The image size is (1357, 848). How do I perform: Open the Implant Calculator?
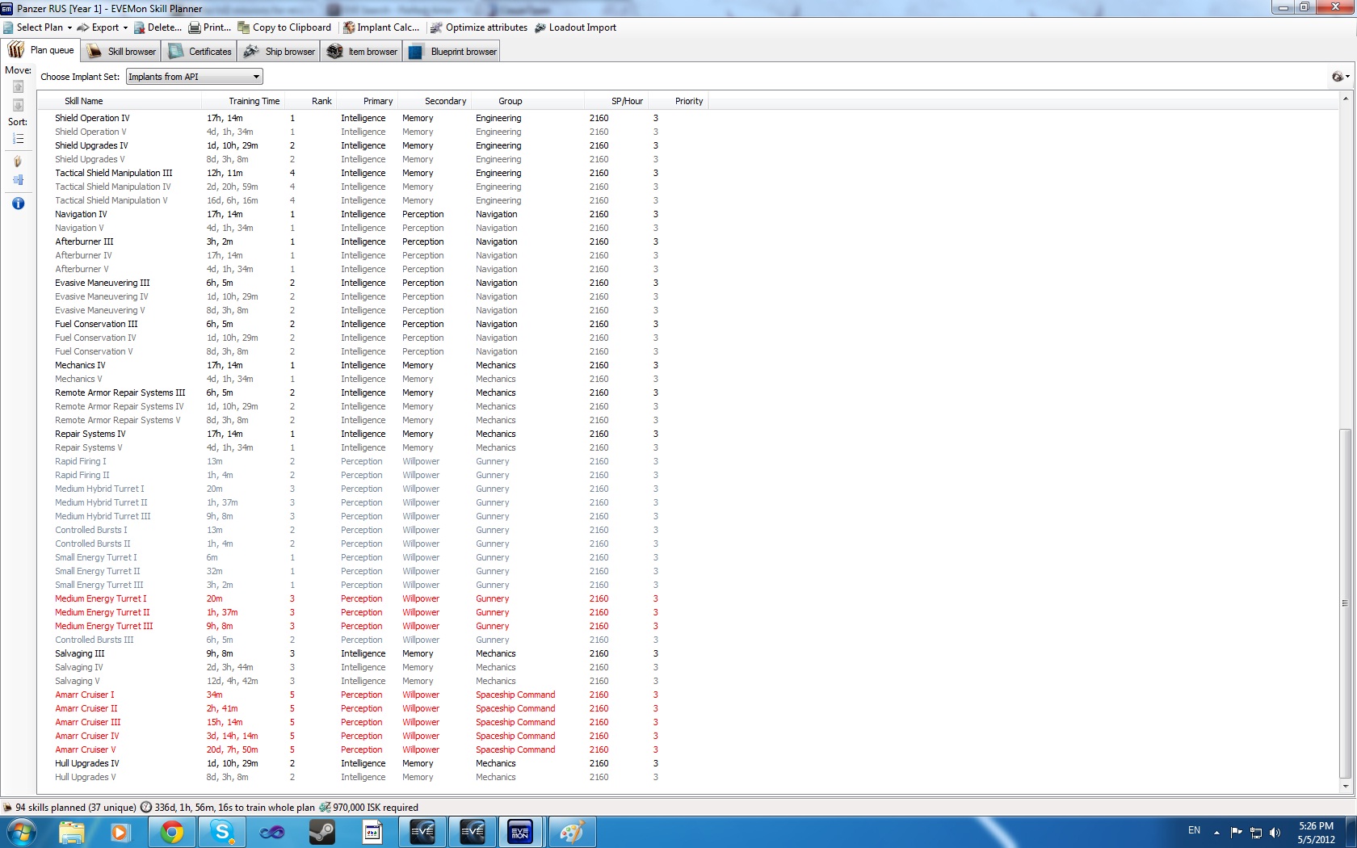[x=381, y=27]
